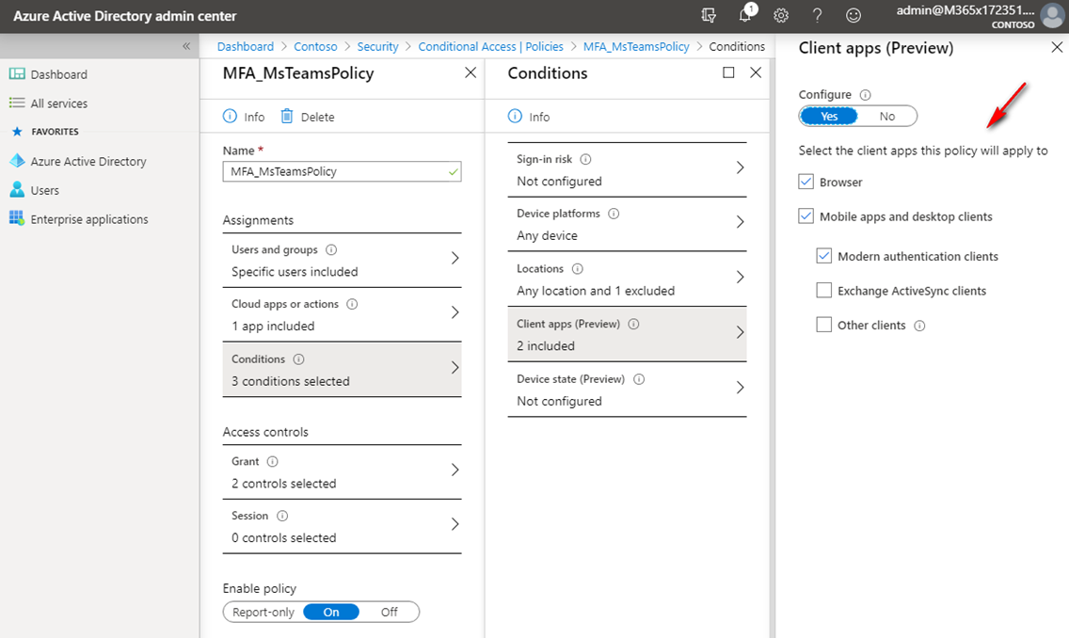Click info tooltip beside Sign-in risk
Image resolution: width=1069 pixels, height=638 pixels.
[x=585, y=159]
